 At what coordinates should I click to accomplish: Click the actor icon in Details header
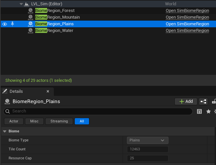(x=7, y=101)
